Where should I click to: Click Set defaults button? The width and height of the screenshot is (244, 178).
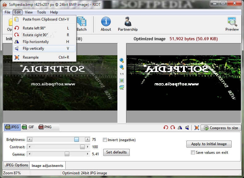click(x=116, y=152)
